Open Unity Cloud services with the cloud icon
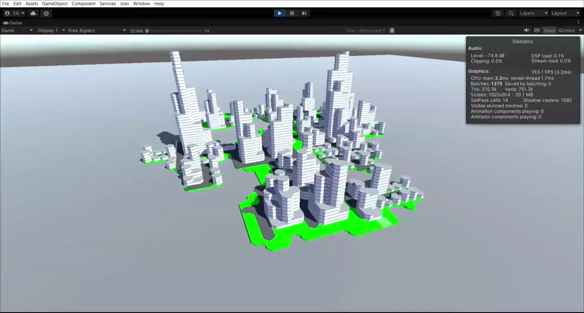This screenshot has width=584, height=313. click(33, 13)
